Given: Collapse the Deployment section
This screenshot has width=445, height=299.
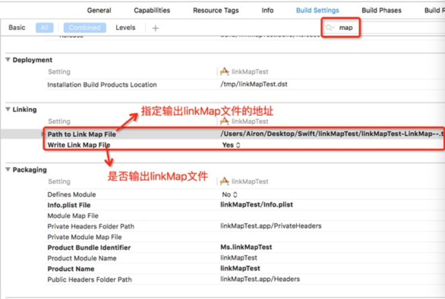Looking at the screenshot, I should coord(8,59).
